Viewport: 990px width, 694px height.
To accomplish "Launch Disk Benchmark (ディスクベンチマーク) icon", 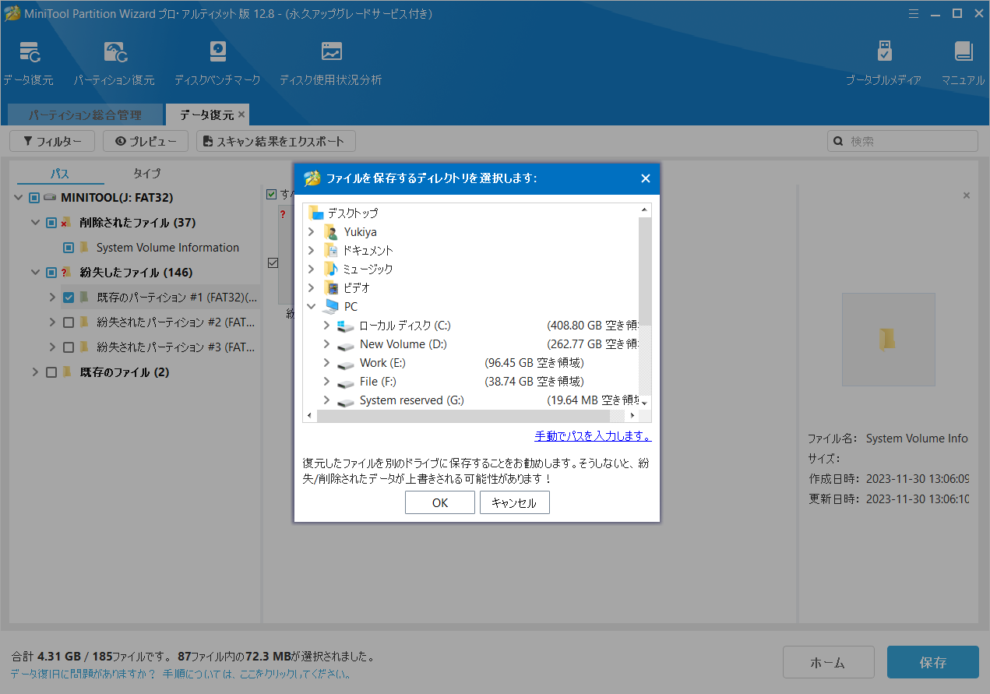I will coord(217,53).
